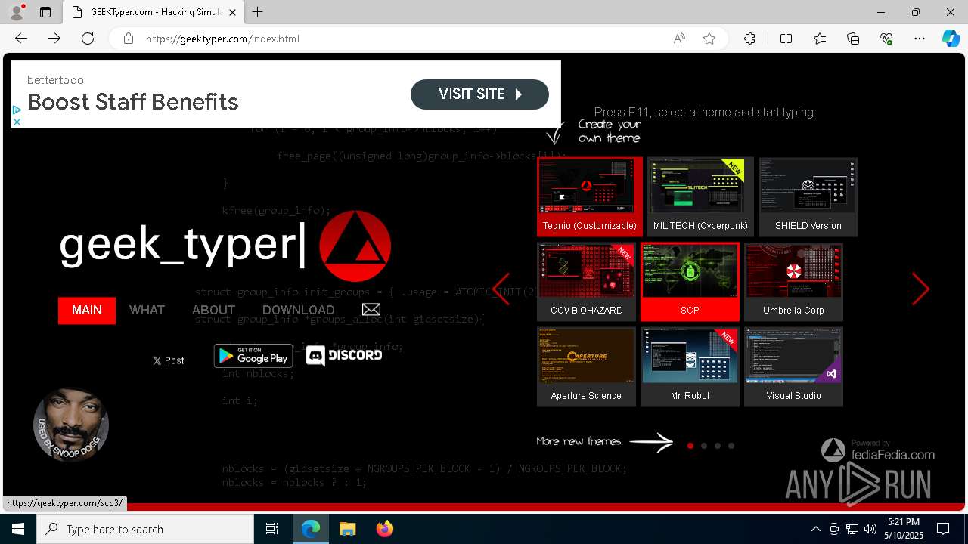The height and width of the screenshot is (544, 968).
Task: Select second theme page dot
Action: 704,446
